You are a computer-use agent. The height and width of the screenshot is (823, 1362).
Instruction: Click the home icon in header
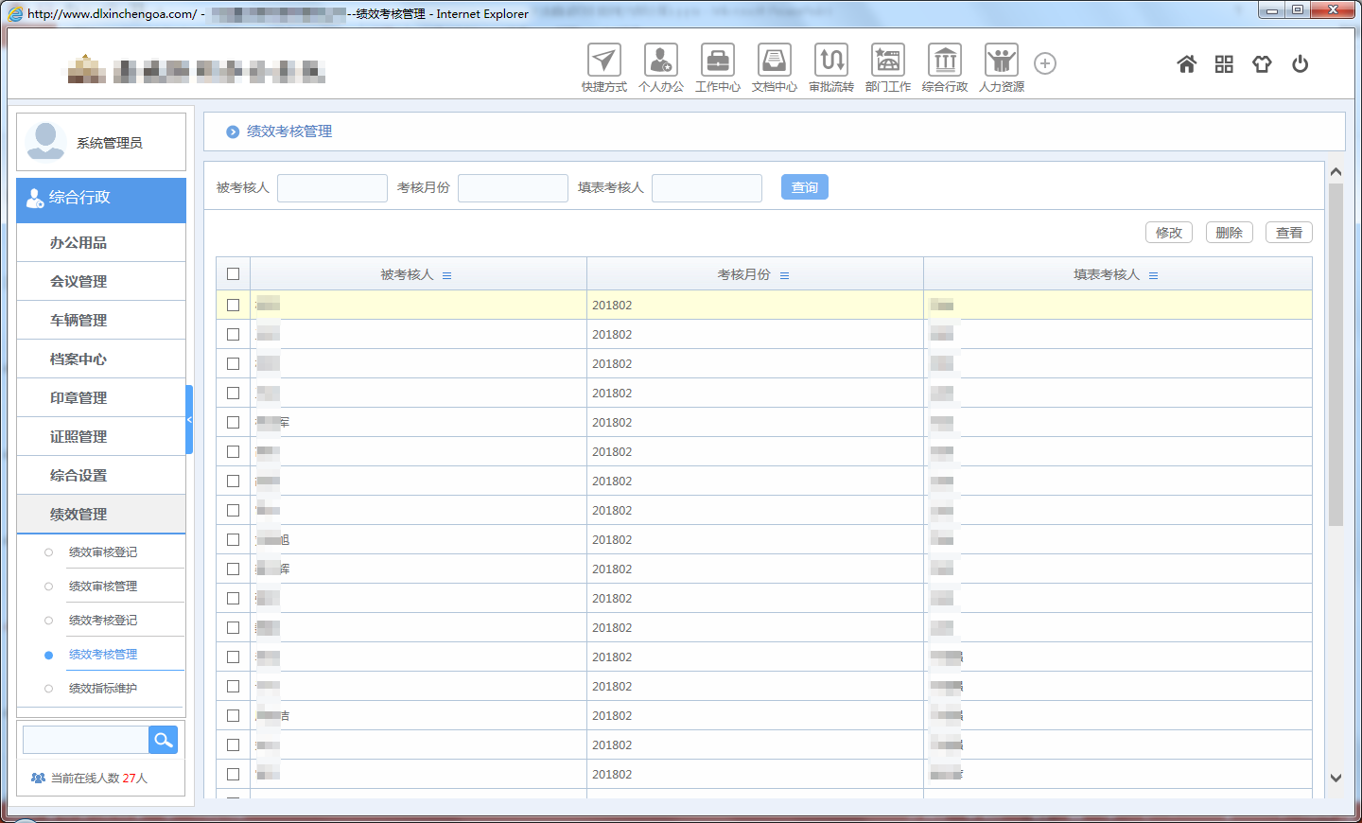(1186, 64)
